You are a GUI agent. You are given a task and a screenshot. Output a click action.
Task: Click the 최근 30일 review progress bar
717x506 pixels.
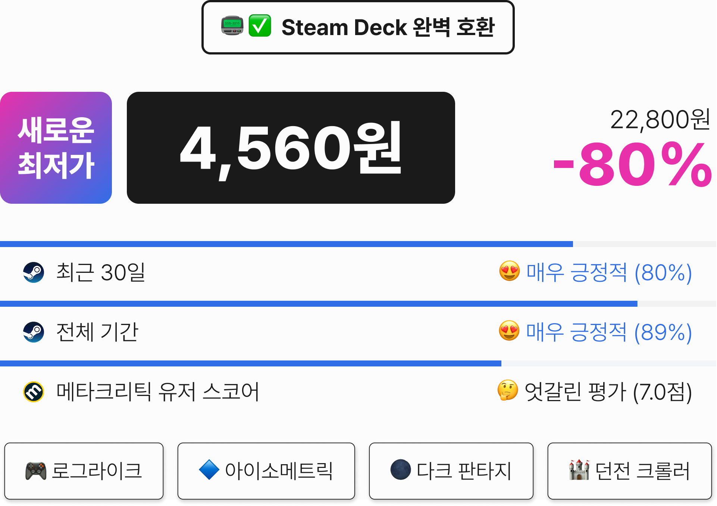(x=358, y=244)
